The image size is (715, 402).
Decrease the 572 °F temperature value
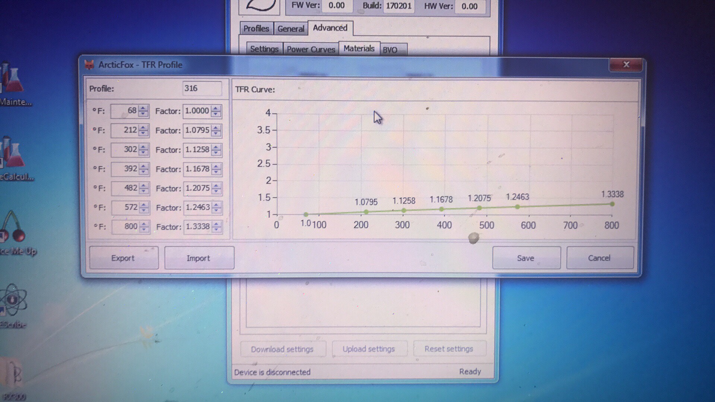tap(144, 210)
